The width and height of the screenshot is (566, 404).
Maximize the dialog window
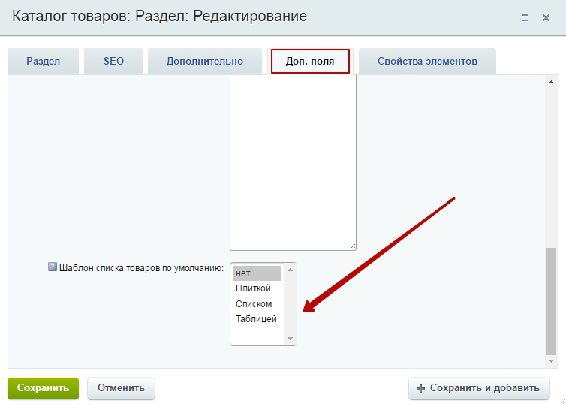click(x=525, y=17)
